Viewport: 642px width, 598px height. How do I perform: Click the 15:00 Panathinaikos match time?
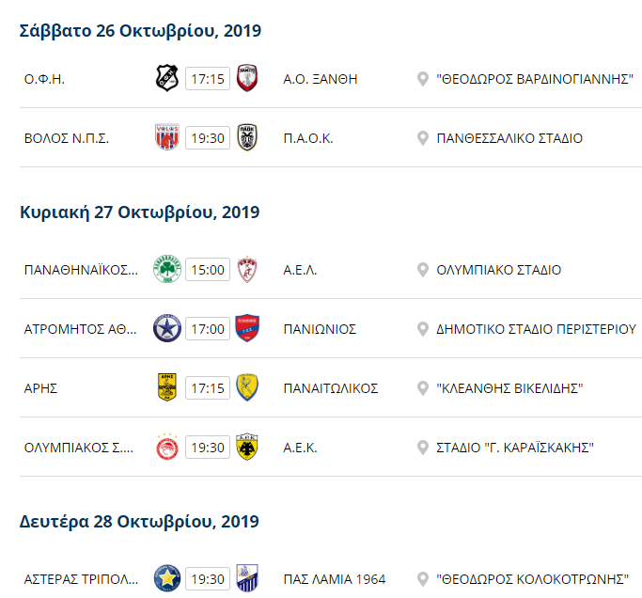point(208,270)
